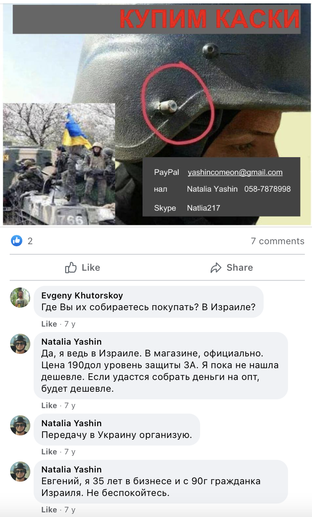Screen dimensions: 312x517
Task: Open Natalia Yashin's avatar on first reply
Action: [20, 344]
